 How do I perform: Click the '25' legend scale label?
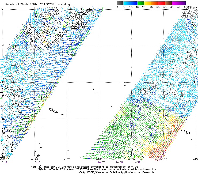click(151, 7)
